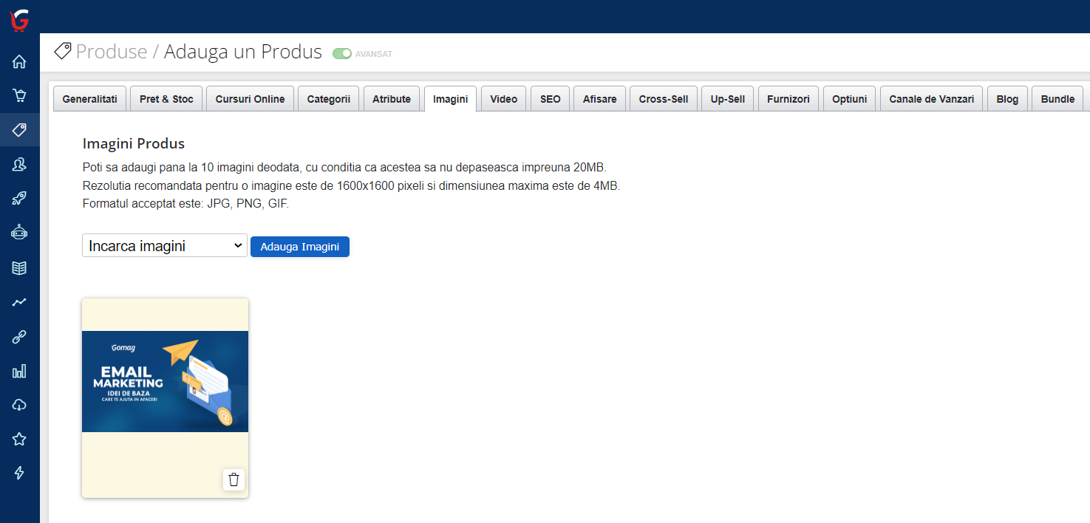1090x523 pixels.
Task: Select the shopping cart orders icon
Action: point(18,96)
